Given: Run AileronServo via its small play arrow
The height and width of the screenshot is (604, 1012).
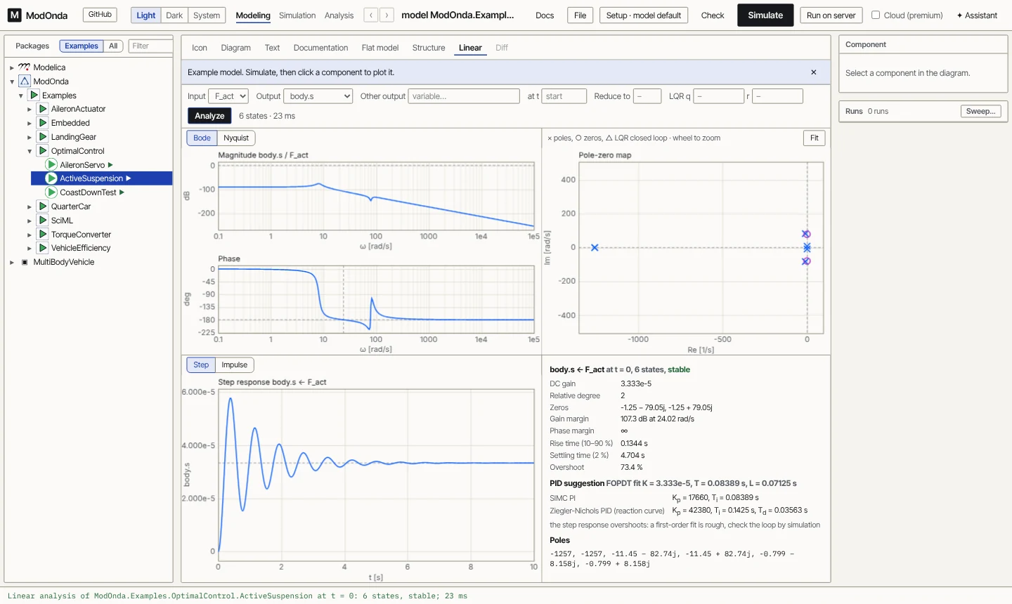Looking at the screenshot, I should tap(110, 165).
